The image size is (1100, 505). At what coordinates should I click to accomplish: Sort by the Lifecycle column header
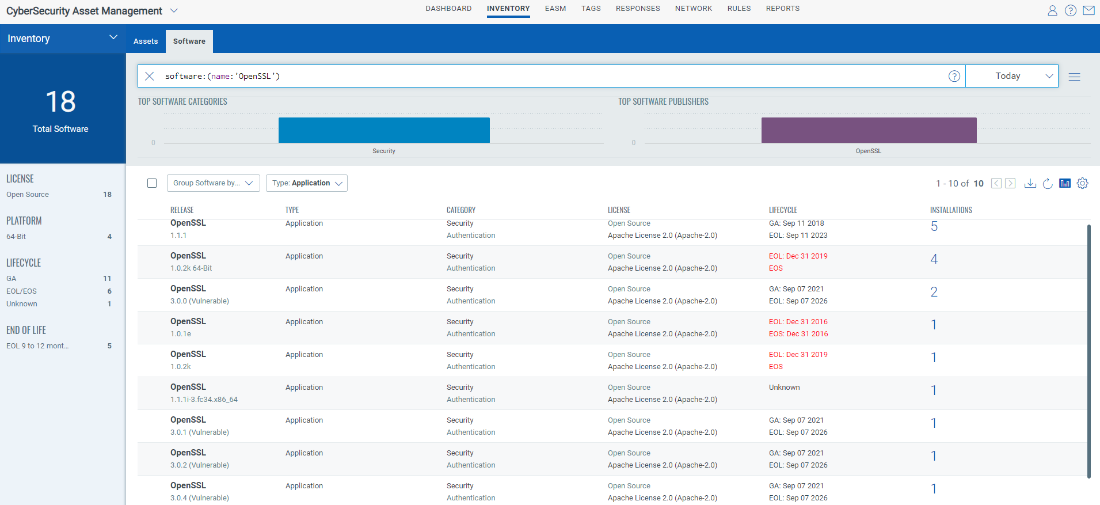(783, 210)
